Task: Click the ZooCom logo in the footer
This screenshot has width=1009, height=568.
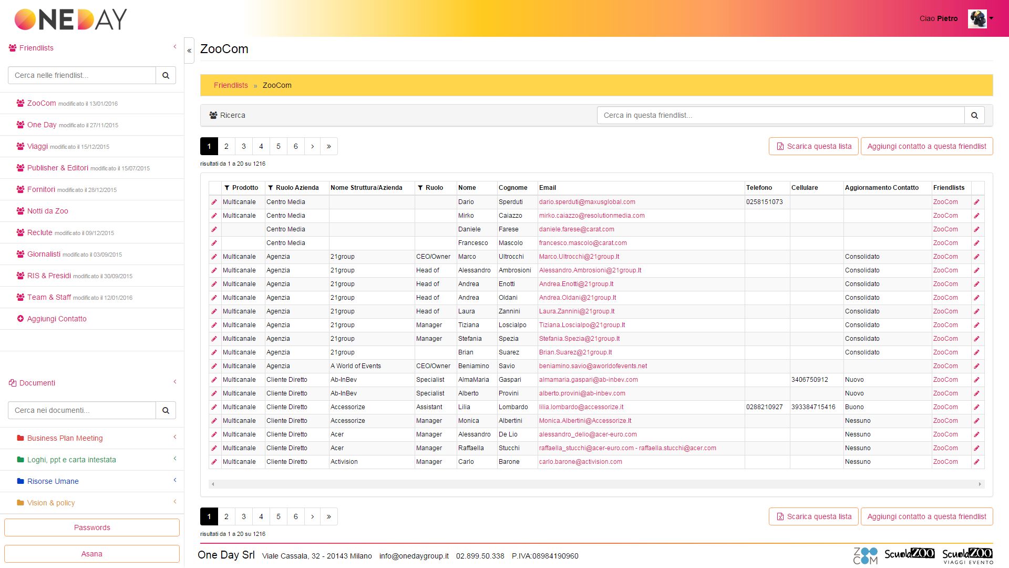Action: (x=865, y=556)
